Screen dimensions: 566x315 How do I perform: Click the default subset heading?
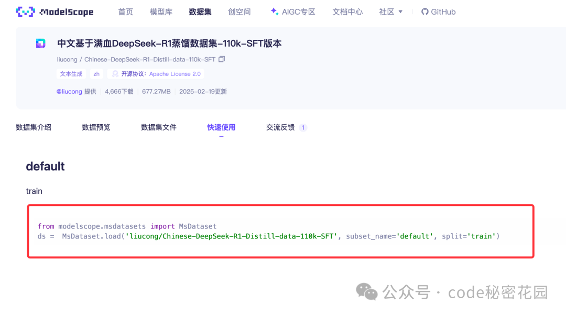click(x=45, y=166)
